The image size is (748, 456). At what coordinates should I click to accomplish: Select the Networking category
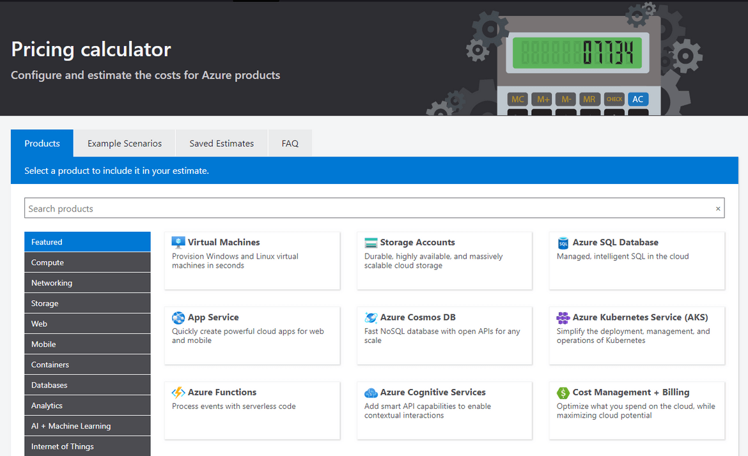coord(88,283)
